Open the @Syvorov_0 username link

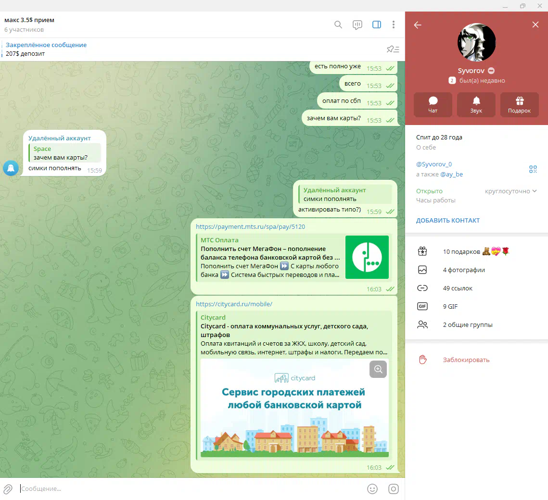433,164
